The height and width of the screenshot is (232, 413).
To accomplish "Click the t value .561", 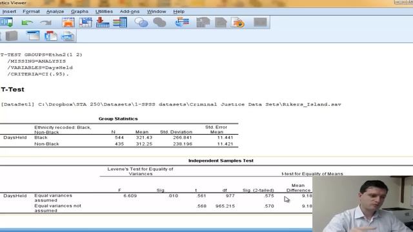I will pos(201,196).
